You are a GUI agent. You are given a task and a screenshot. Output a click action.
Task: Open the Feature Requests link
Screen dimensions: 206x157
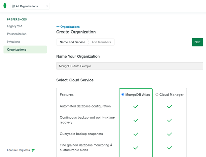(18, 150)
